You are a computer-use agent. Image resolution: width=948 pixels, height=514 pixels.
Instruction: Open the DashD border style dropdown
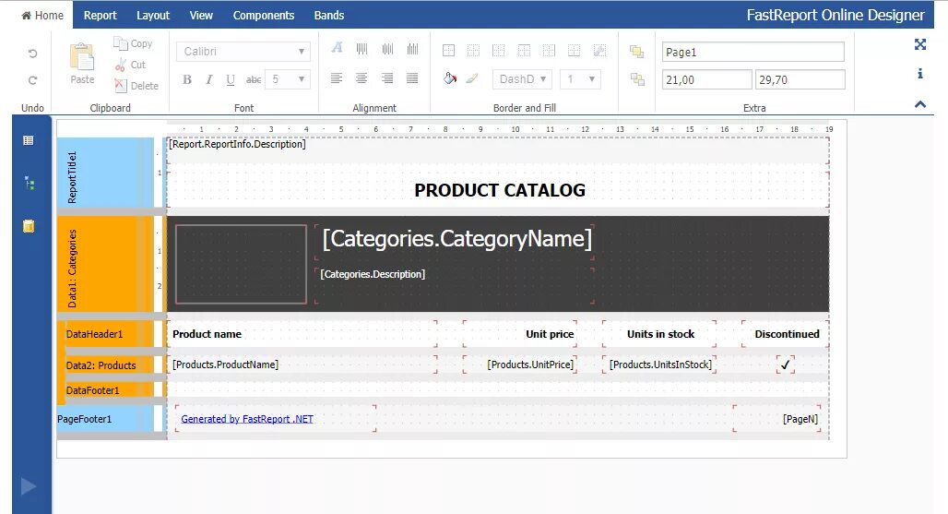click(522, 79)
